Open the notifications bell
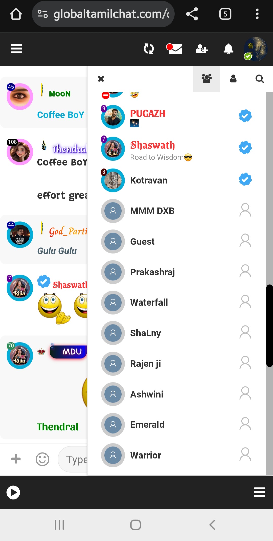 coord(228,49)
